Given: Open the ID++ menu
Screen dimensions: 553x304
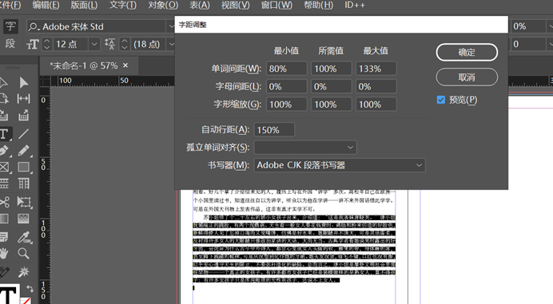Looking at the screenshot, I should pyautogui.click(x=355, y=6).
